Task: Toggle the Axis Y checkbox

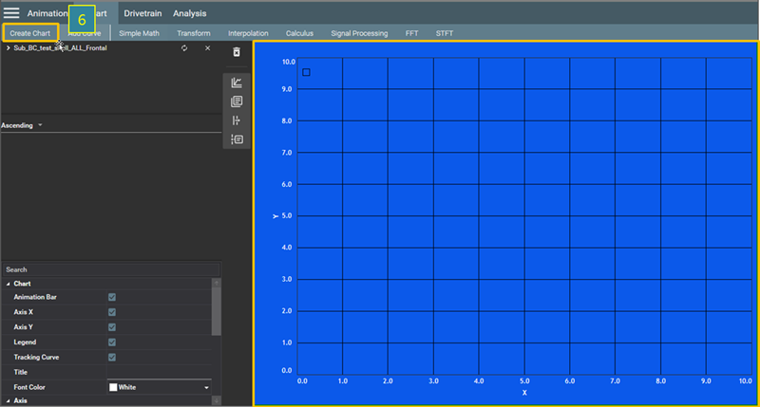Action: (112, 327)
